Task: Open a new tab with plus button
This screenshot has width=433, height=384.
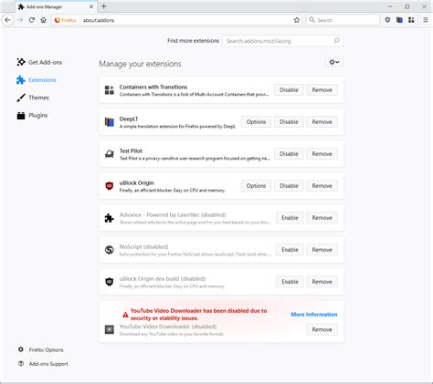Action: (103, 6)
